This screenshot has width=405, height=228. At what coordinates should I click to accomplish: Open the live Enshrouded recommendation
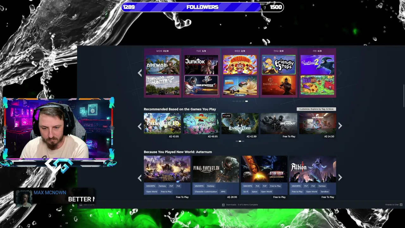coord(240,123)
